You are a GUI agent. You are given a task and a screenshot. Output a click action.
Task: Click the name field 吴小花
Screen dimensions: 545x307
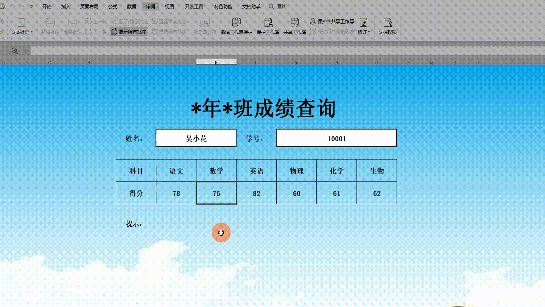pyautogui.click(x=196, y=138)
